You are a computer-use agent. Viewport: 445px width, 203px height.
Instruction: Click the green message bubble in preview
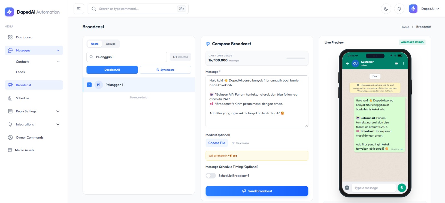(x=380, y=125)
